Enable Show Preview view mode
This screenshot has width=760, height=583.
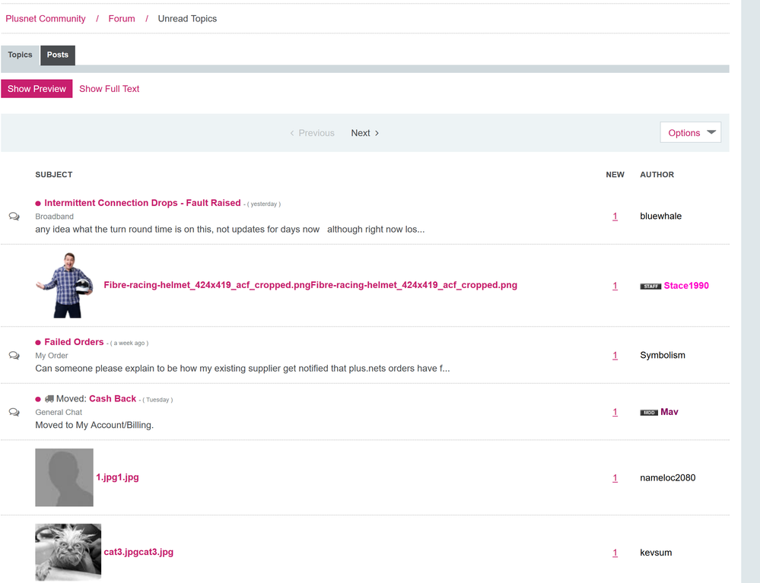coord(37,89)
